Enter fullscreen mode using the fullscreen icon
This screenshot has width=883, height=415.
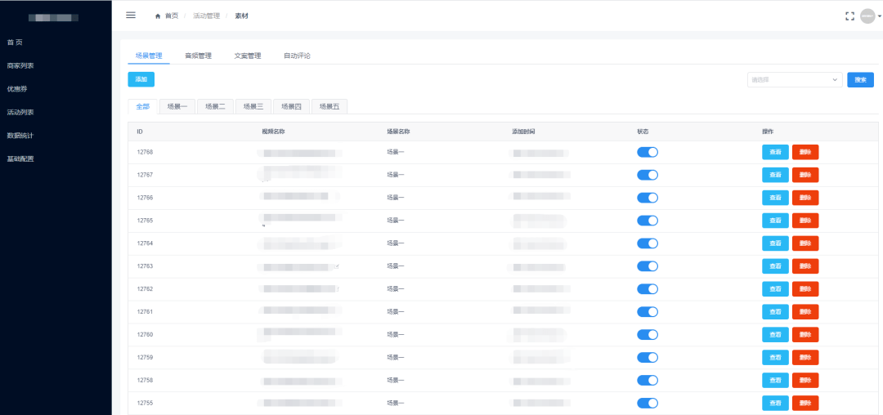pyautogui.click(x=849, y=16)
